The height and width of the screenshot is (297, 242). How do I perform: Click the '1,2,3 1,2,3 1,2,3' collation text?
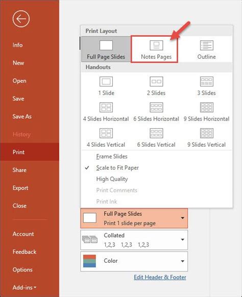127,245
